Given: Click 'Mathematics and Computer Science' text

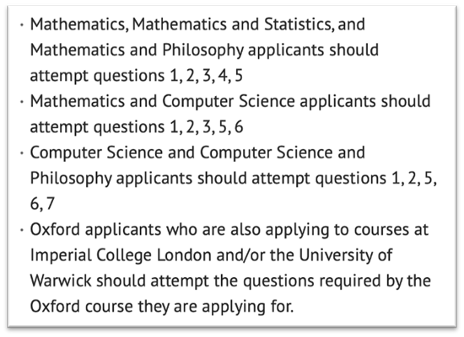Looking at the screenshot, I should point(163,101).
